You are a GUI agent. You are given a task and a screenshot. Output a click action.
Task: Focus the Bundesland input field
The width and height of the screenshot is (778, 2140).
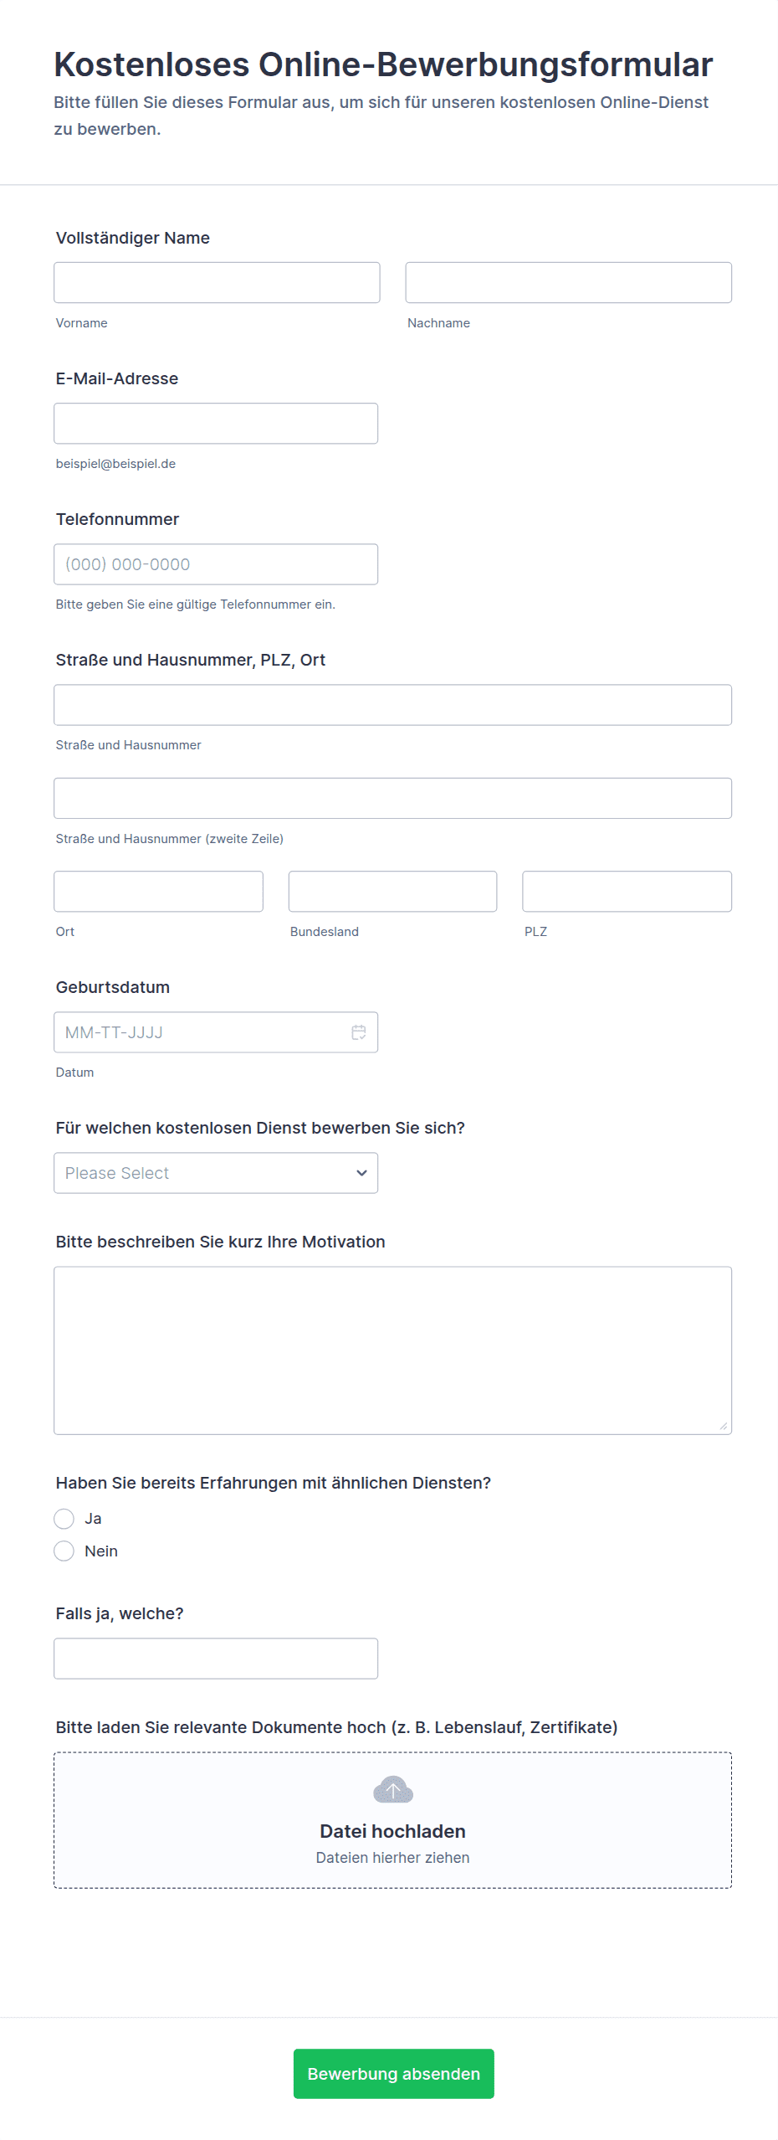point(392,892)
